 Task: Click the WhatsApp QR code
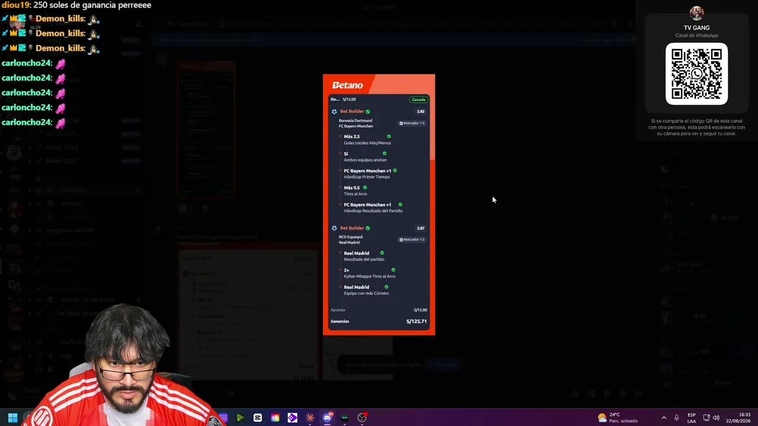(696, 73)
